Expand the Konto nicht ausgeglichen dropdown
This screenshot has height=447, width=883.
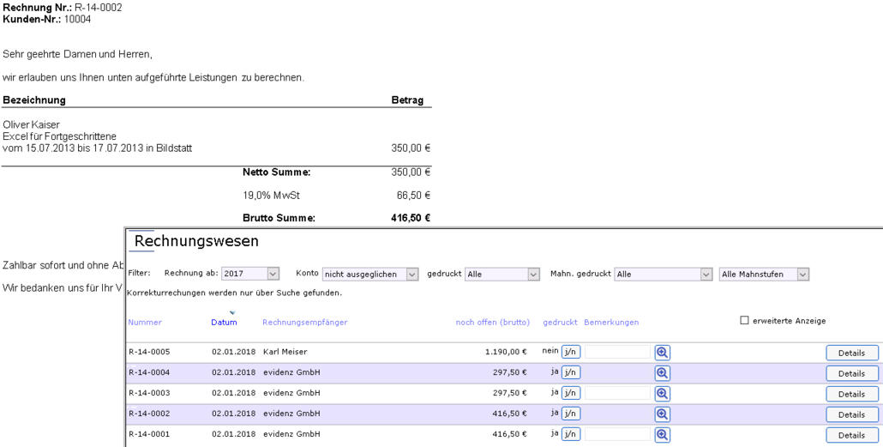pyautogui.click(x=369, y=274)
